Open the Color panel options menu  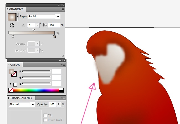(63, 65)
